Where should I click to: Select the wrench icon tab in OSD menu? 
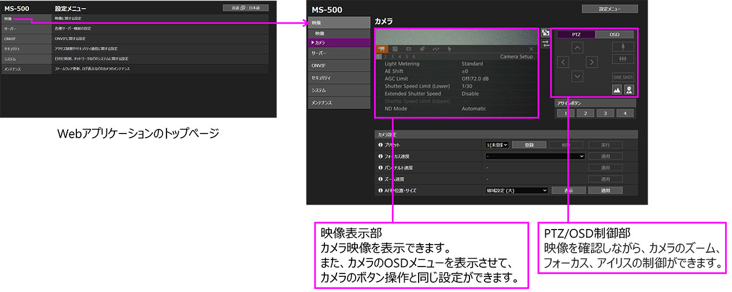point(449,49)
